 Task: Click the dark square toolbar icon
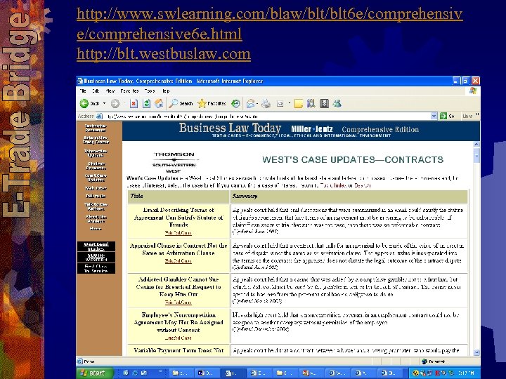324,103
